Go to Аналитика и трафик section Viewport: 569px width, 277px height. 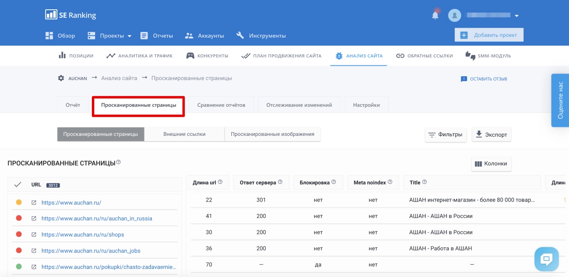point(139,56)
